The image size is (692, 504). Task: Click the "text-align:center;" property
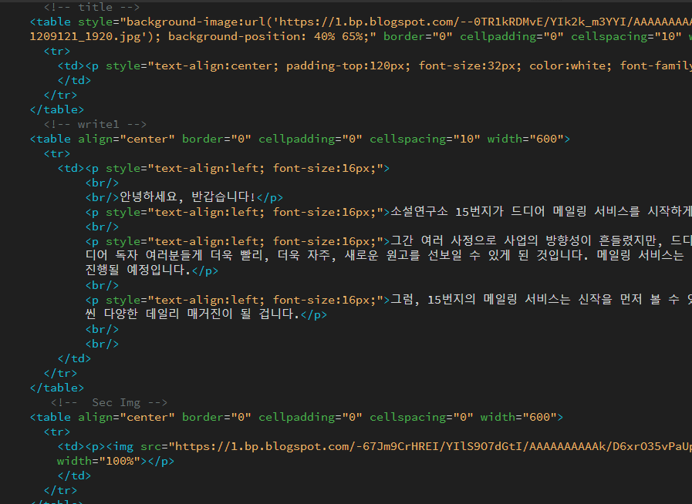[x=217, y=66]
